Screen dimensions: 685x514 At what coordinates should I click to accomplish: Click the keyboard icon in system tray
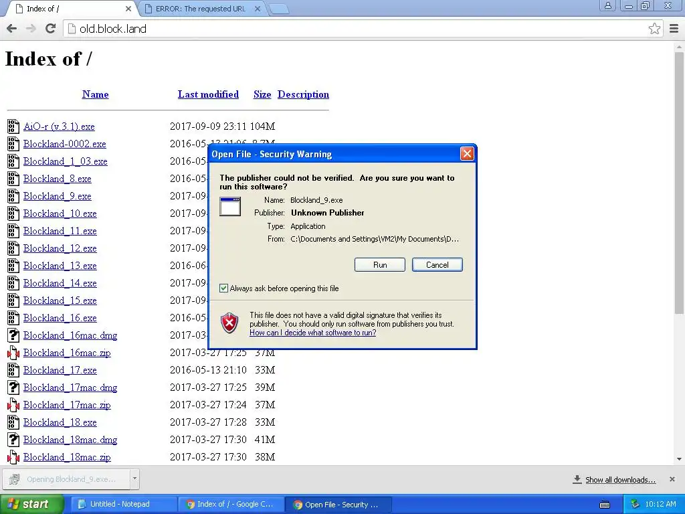[x=605, y=505]
